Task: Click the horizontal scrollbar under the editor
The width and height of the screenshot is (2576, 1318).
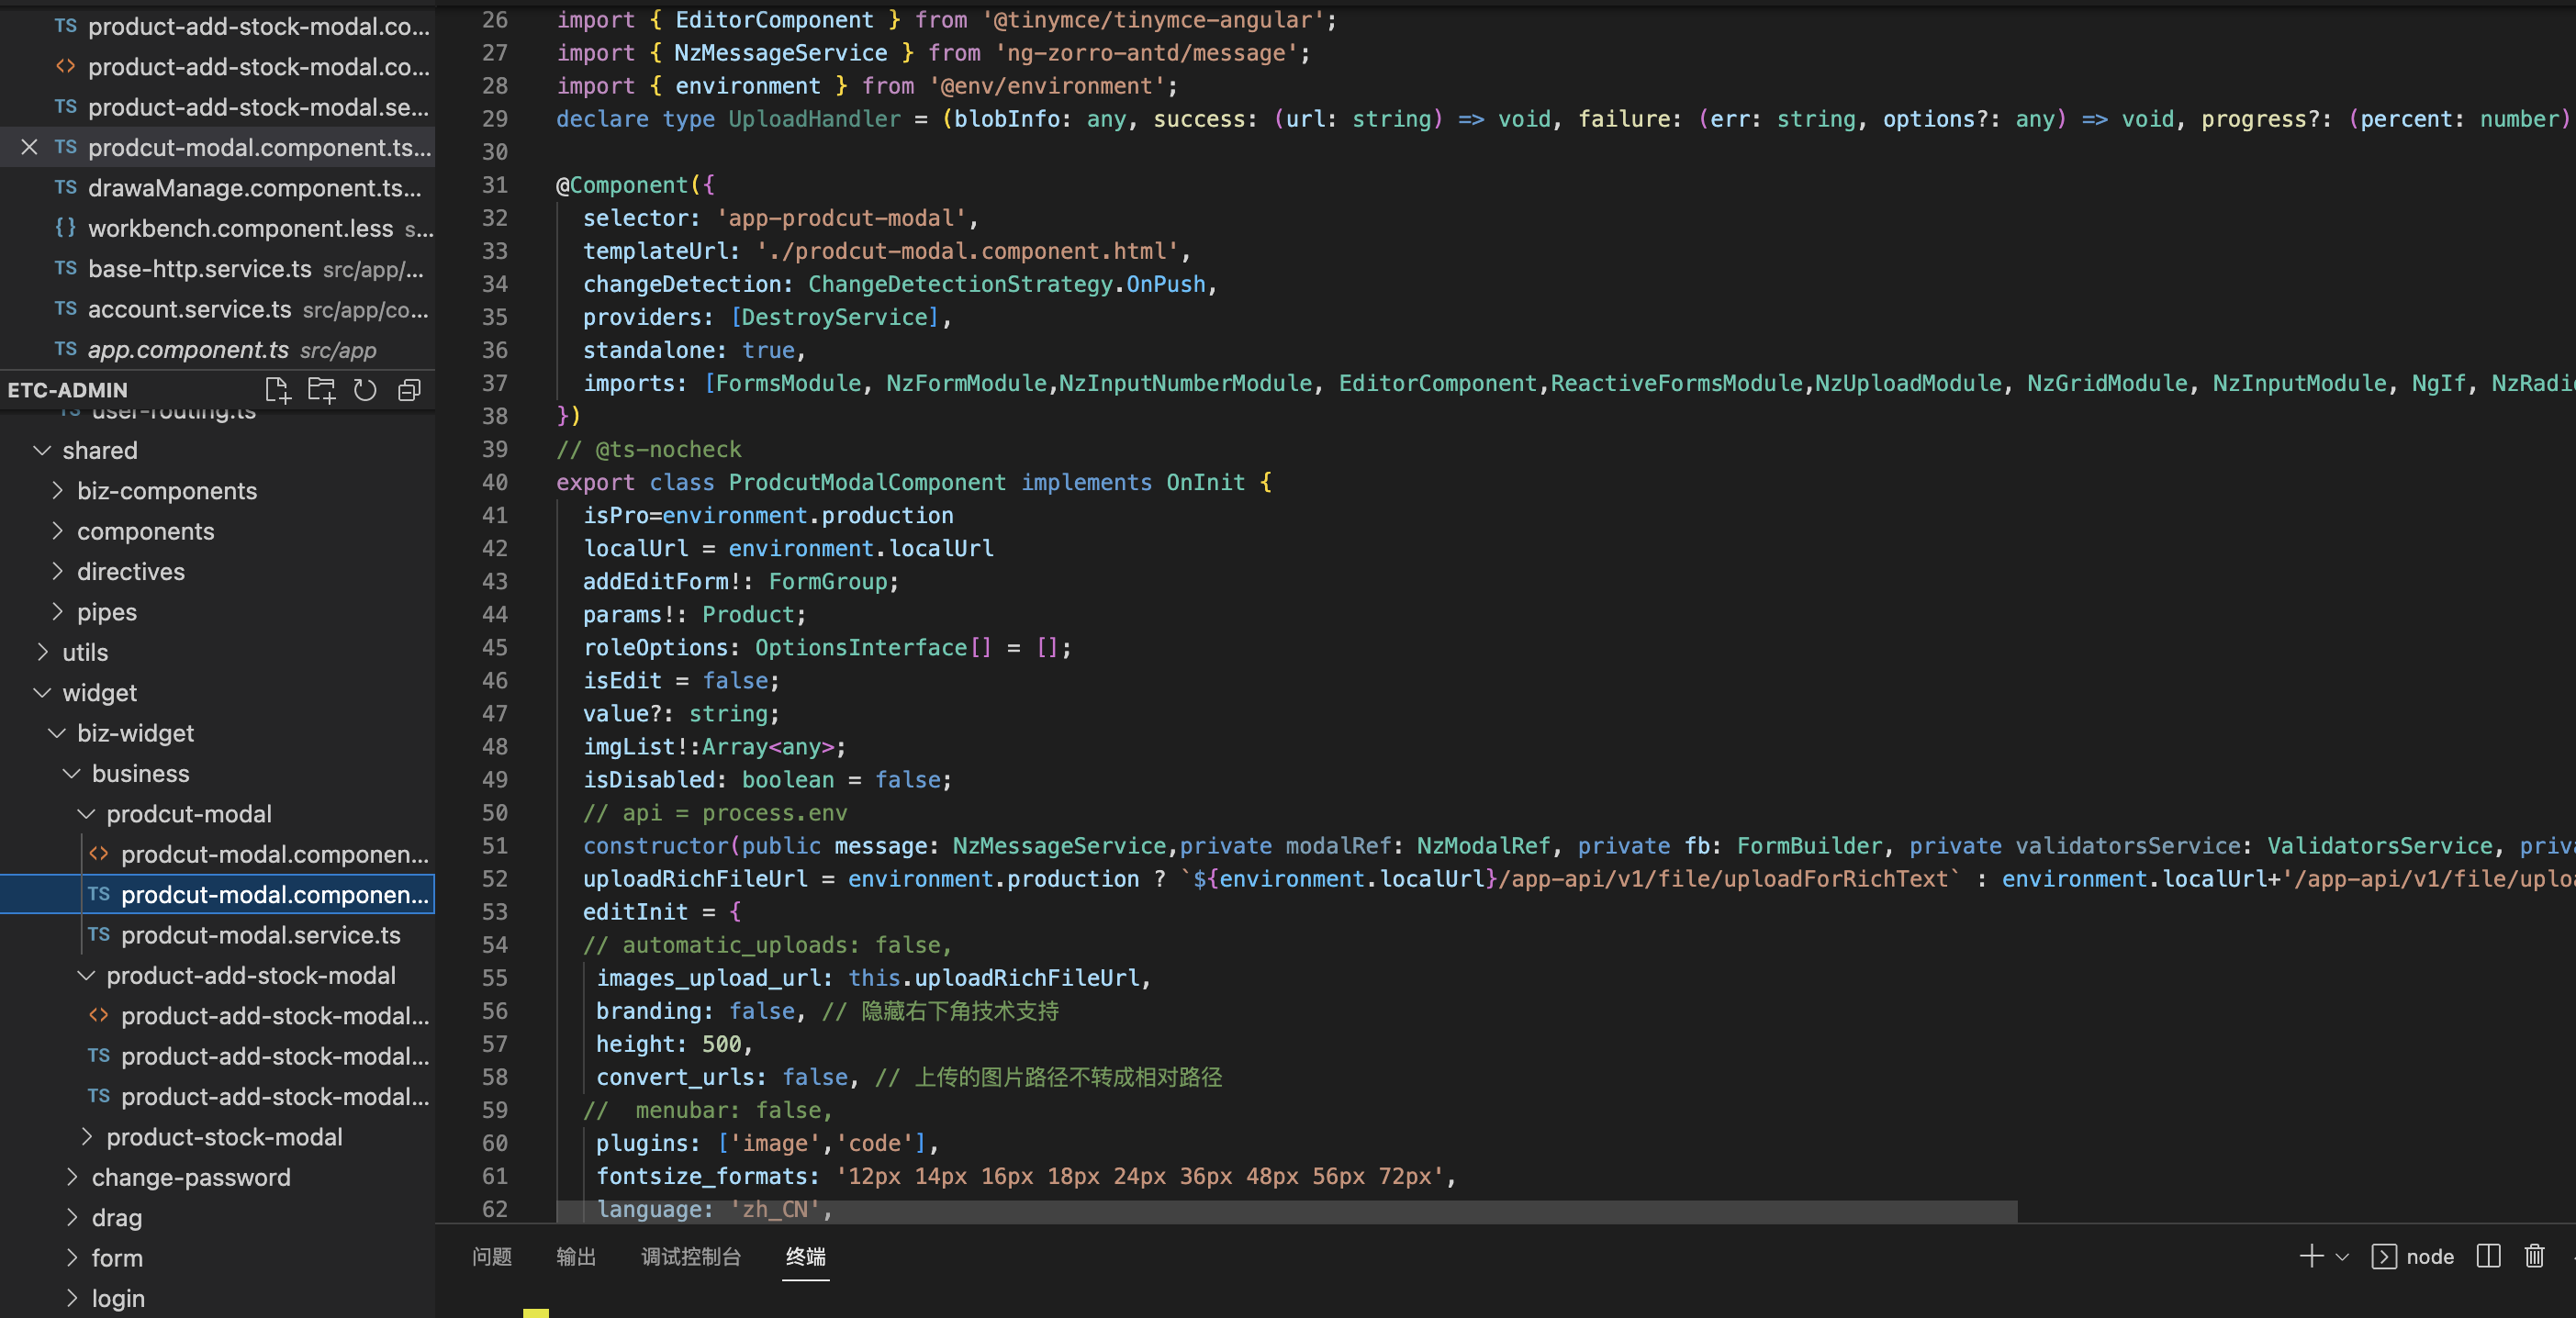Action: tap(1286, 1211)
